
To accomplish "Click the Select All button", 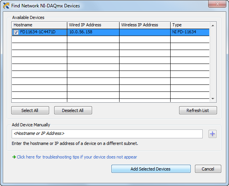I will tap(30, 110).
